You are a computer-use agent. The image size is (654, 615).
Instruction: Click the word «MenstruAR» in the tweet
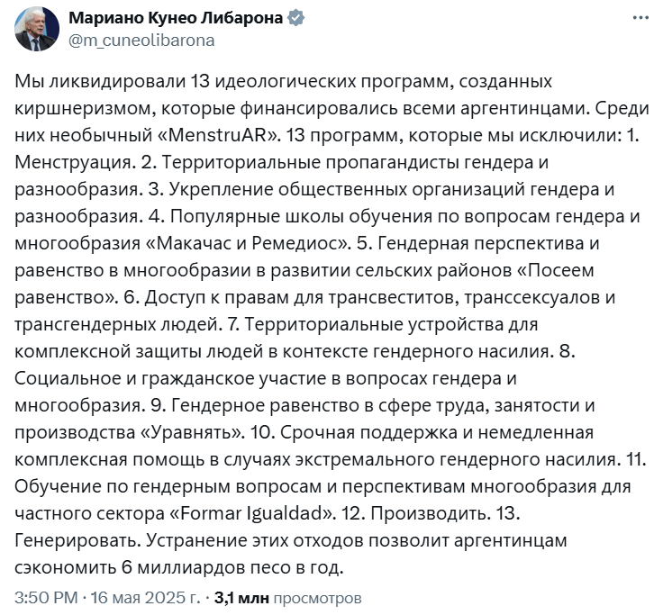pos(220,135)
